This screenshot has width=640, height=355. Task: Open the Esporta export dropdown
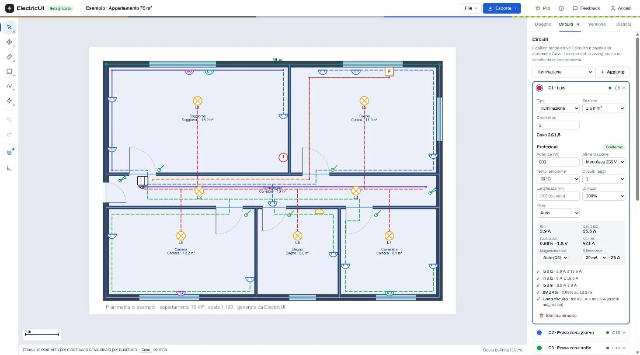pyautogui.click(x=502, y=8)
